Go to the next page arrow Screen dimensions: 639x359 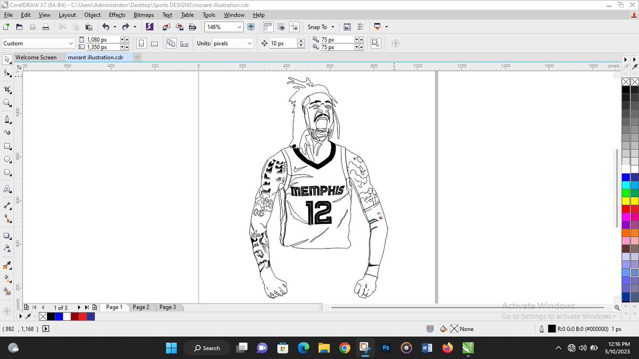click(x=79, y=307)
